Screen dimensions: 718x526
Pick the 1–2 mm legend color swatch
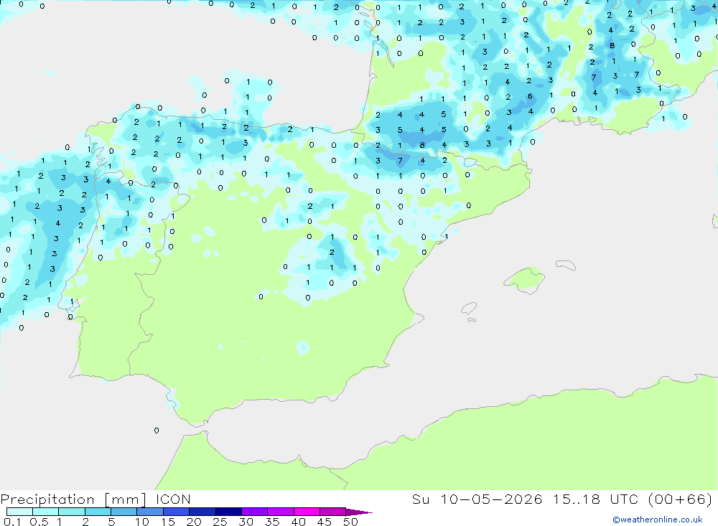coord(71,512)
